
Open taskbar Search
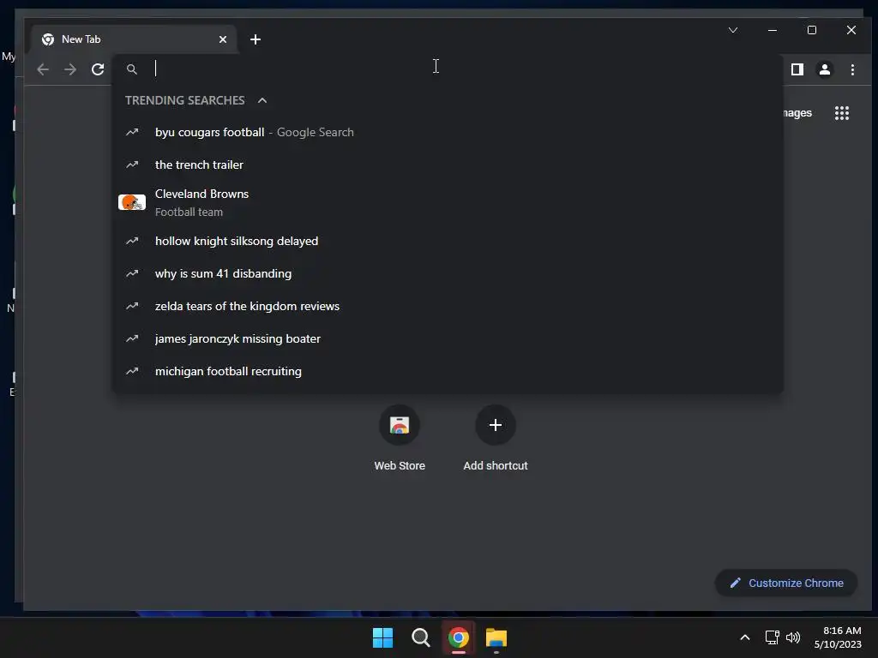click(x=420, y=637)
